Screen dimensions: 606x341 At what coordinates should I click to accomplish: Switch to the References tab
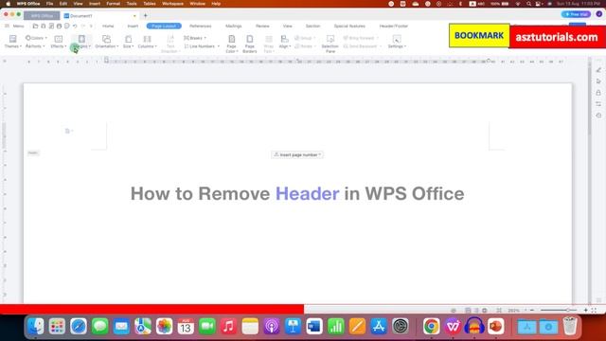coord(201,26)
